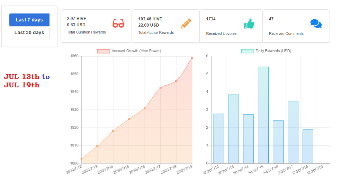Click the 2020/7/18 daily rewards bar
This screenshot has height=182, width=341.
tap(308, 146)
